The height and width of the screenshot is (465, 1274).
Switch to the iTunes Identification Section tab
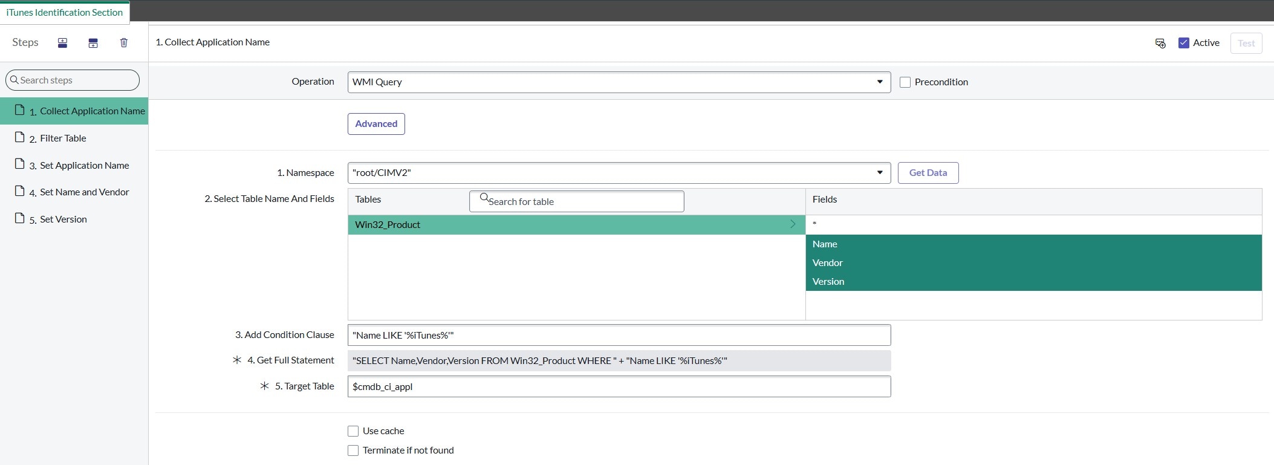point(65,12)
